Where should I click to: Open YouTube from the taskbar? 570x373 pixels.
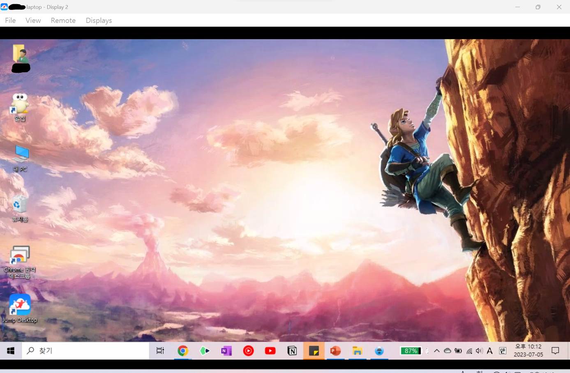[270, 351]
